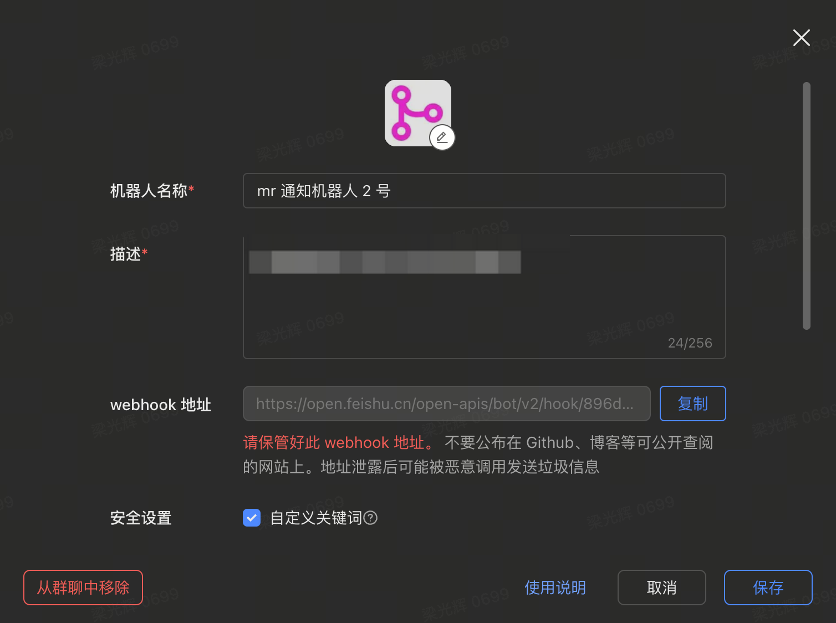Toggle the 自定义关键词 checkbox
The height and width of the screenshot is (623, 836).
pos(252,518)
